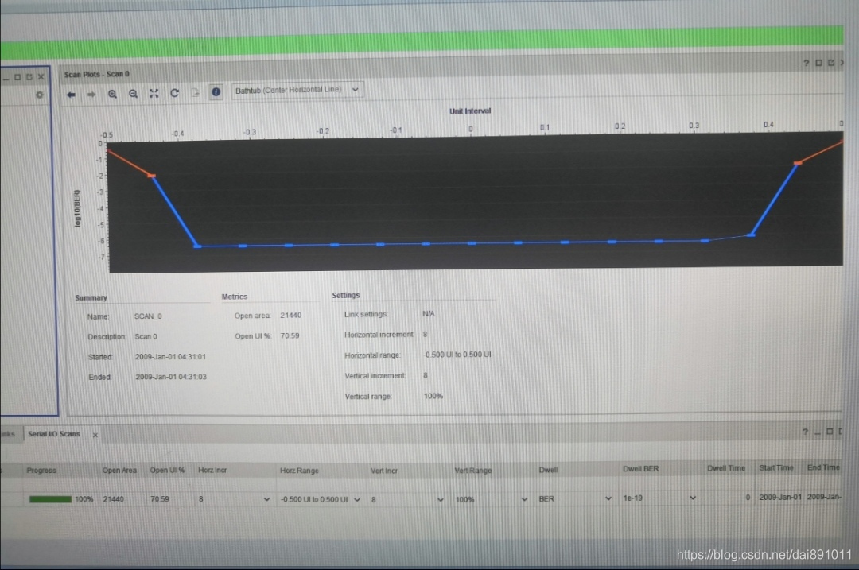Minimize the Serial I/O Scans panel
The image size is (859, 570).
(818, 432)
